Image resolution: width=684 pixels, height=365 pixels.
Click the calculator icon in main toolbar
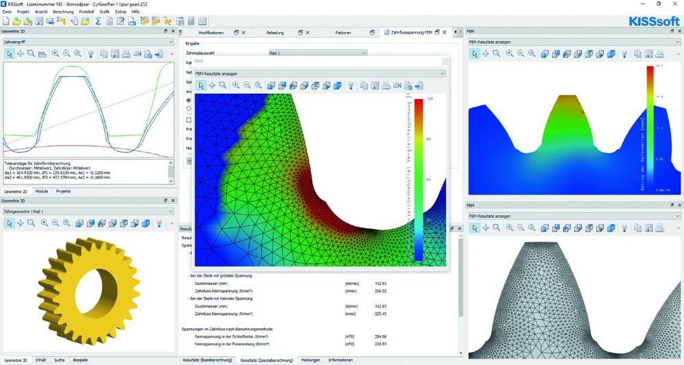pyautogui.click(x=191, y=21)
